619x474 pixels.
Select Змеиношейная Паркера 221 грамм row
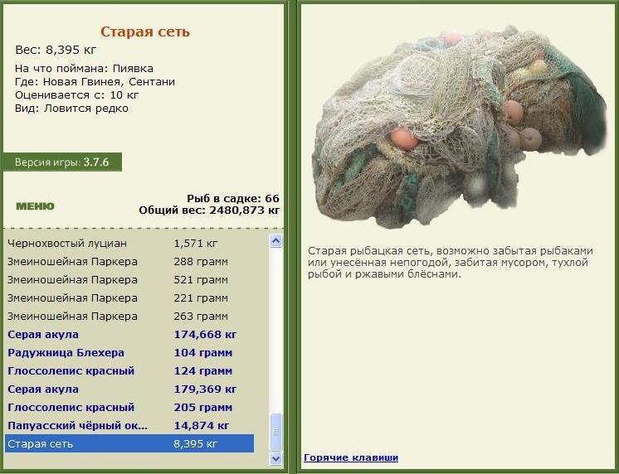tap(129, 297)
